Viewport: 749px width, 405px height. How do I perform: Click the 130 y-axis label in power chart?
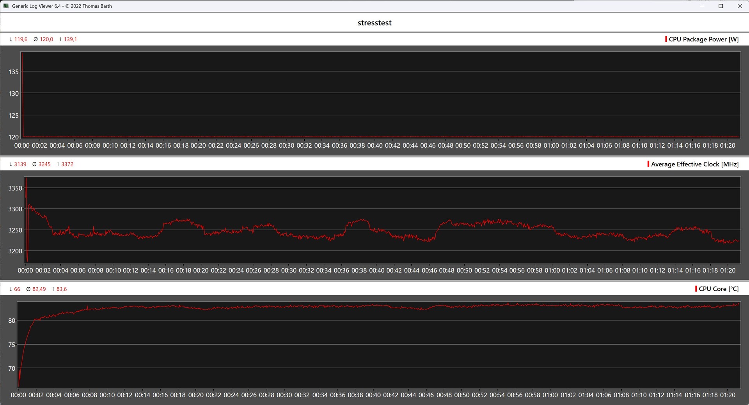click(14, 94)
